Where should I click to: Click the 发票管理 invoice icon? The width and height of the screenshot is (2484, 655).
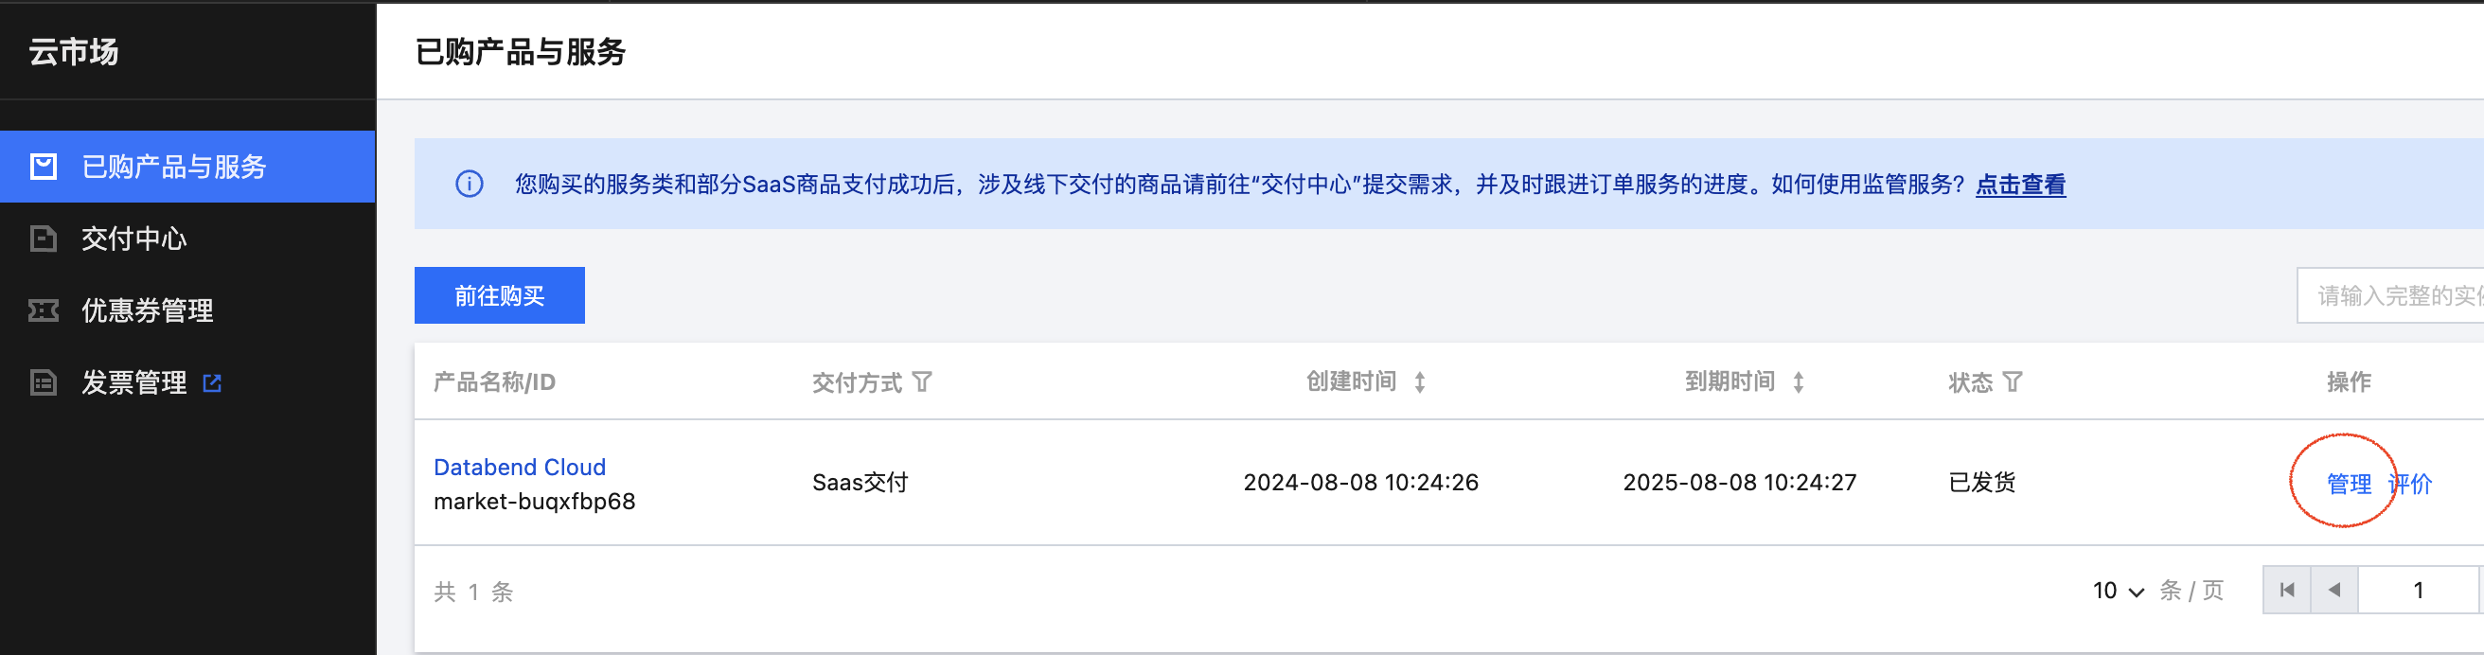44,383
